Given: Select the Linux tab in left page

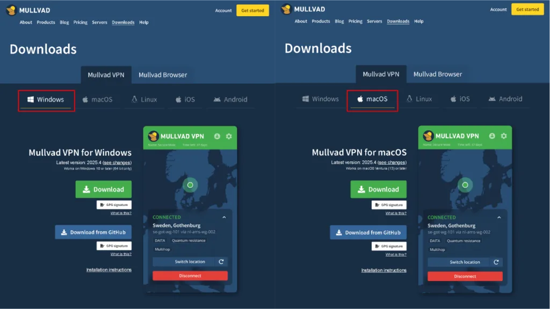Looking at the screenshot, I should tap(144, 99).
